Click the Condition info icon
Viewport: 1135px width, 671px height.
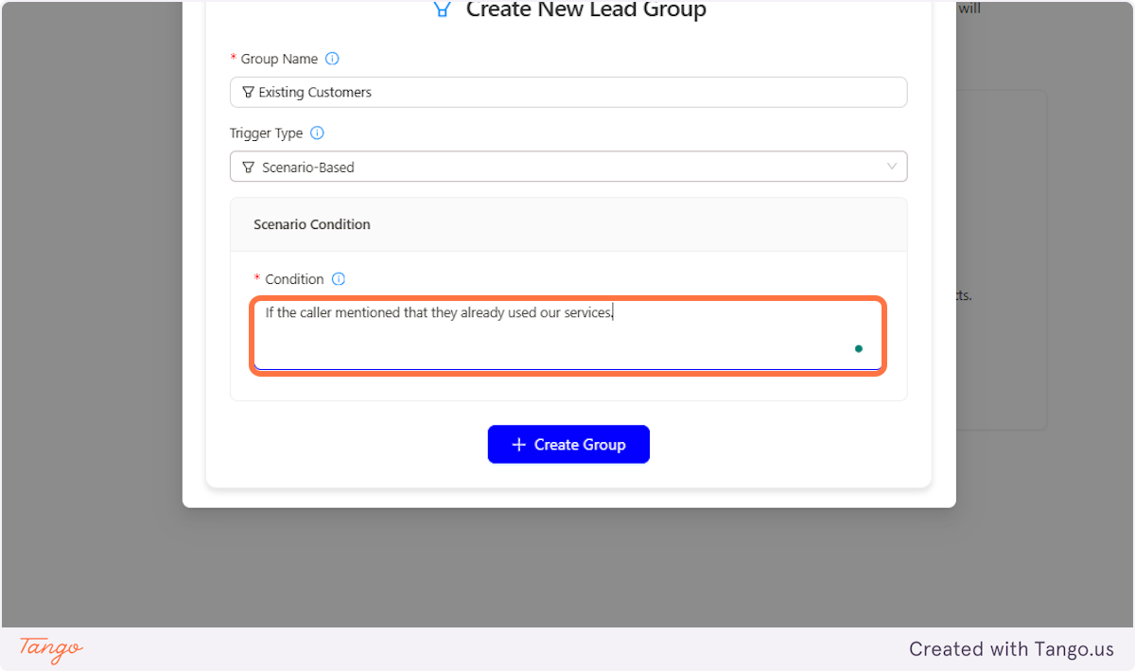[x=339, y=279]
